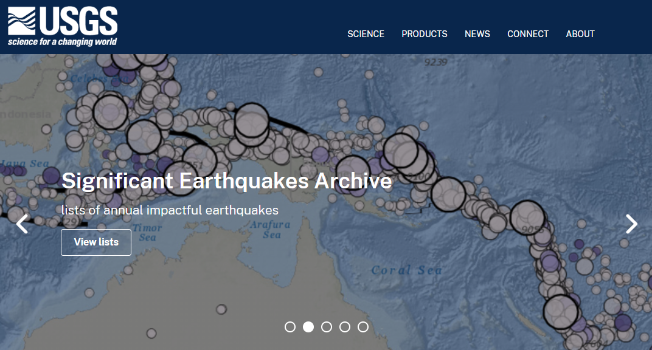Screen dimensions: 652x350
Task: Open the ABOUT menu
Action: pyautogui.click(x=580, y=34)
